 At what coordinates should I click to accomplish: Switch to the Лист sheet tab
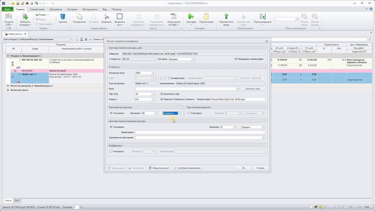point(17,201)
